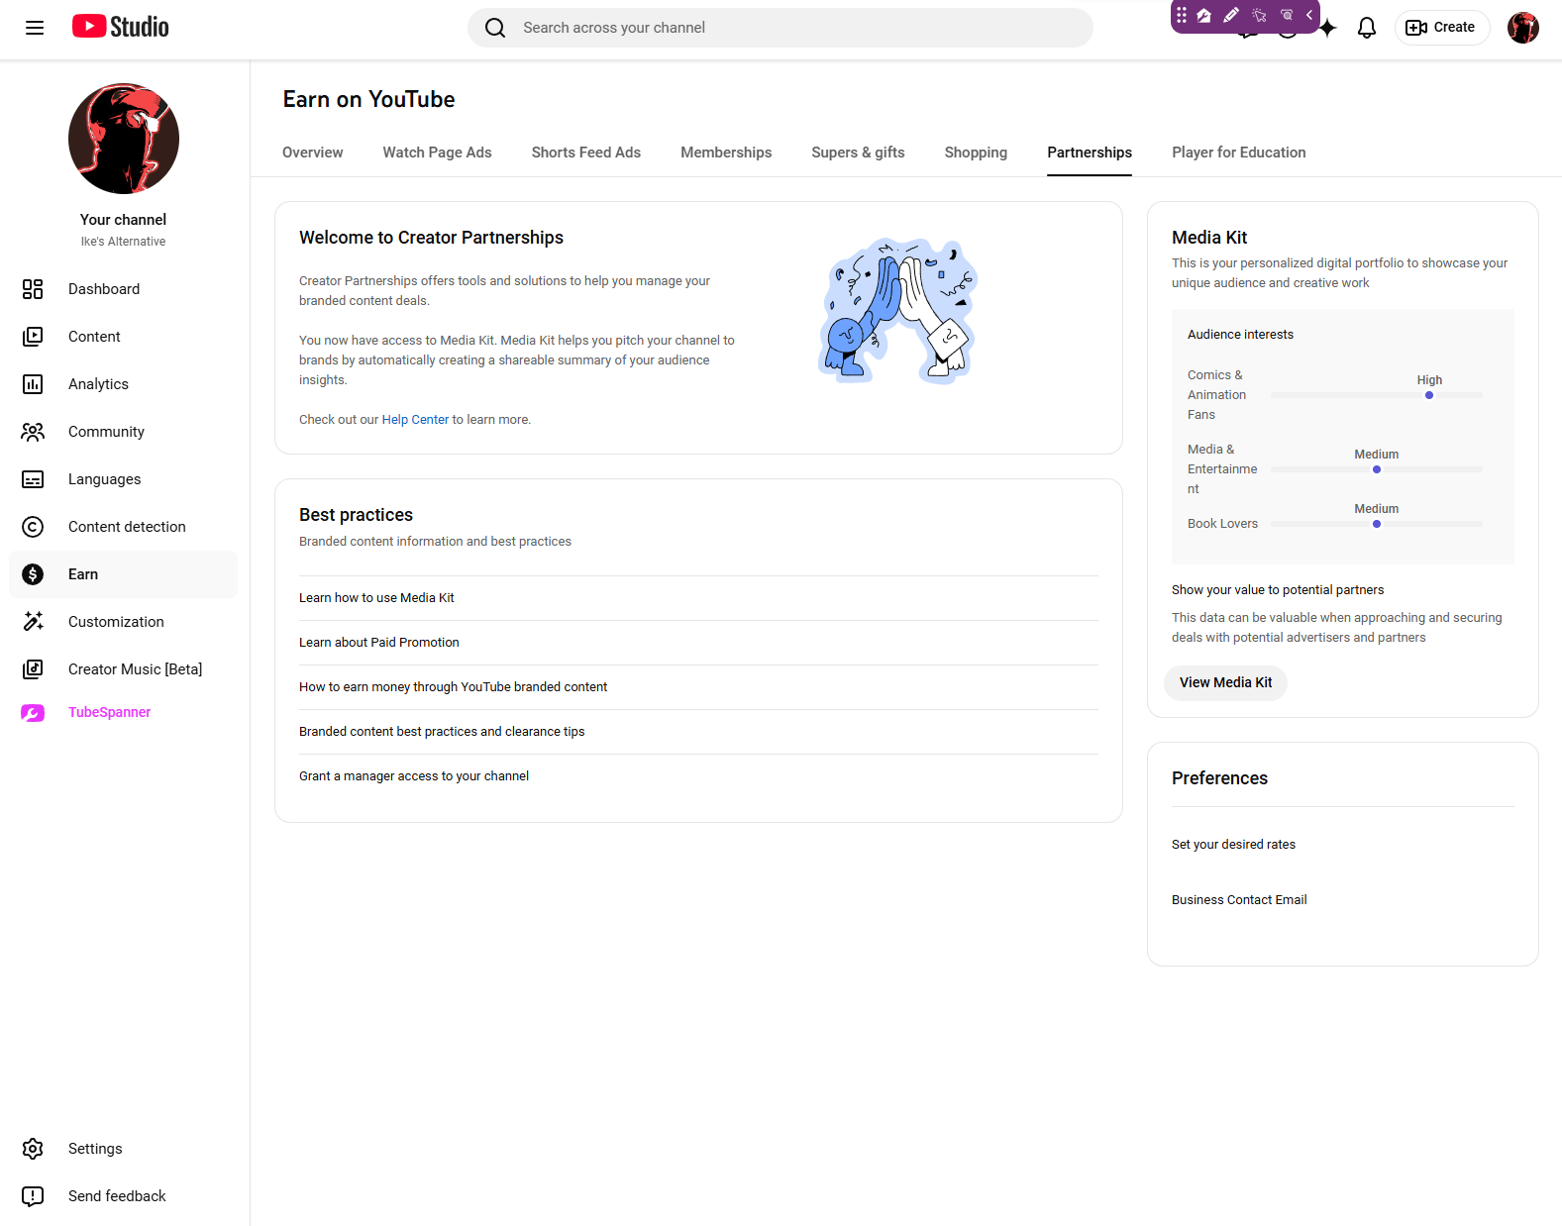1562x1226 pixels.
Task: Click the notifications bell icon
Action: pyautogui.click(x=1367, y=28)
